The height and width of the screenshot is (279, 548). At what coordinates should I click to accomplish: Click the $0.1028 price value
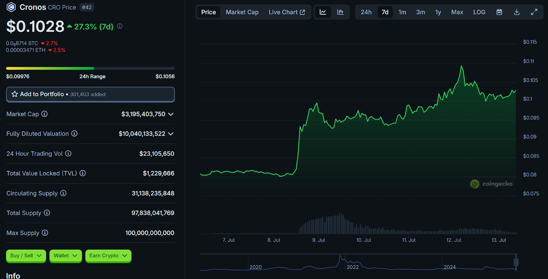tap(35, 26)
